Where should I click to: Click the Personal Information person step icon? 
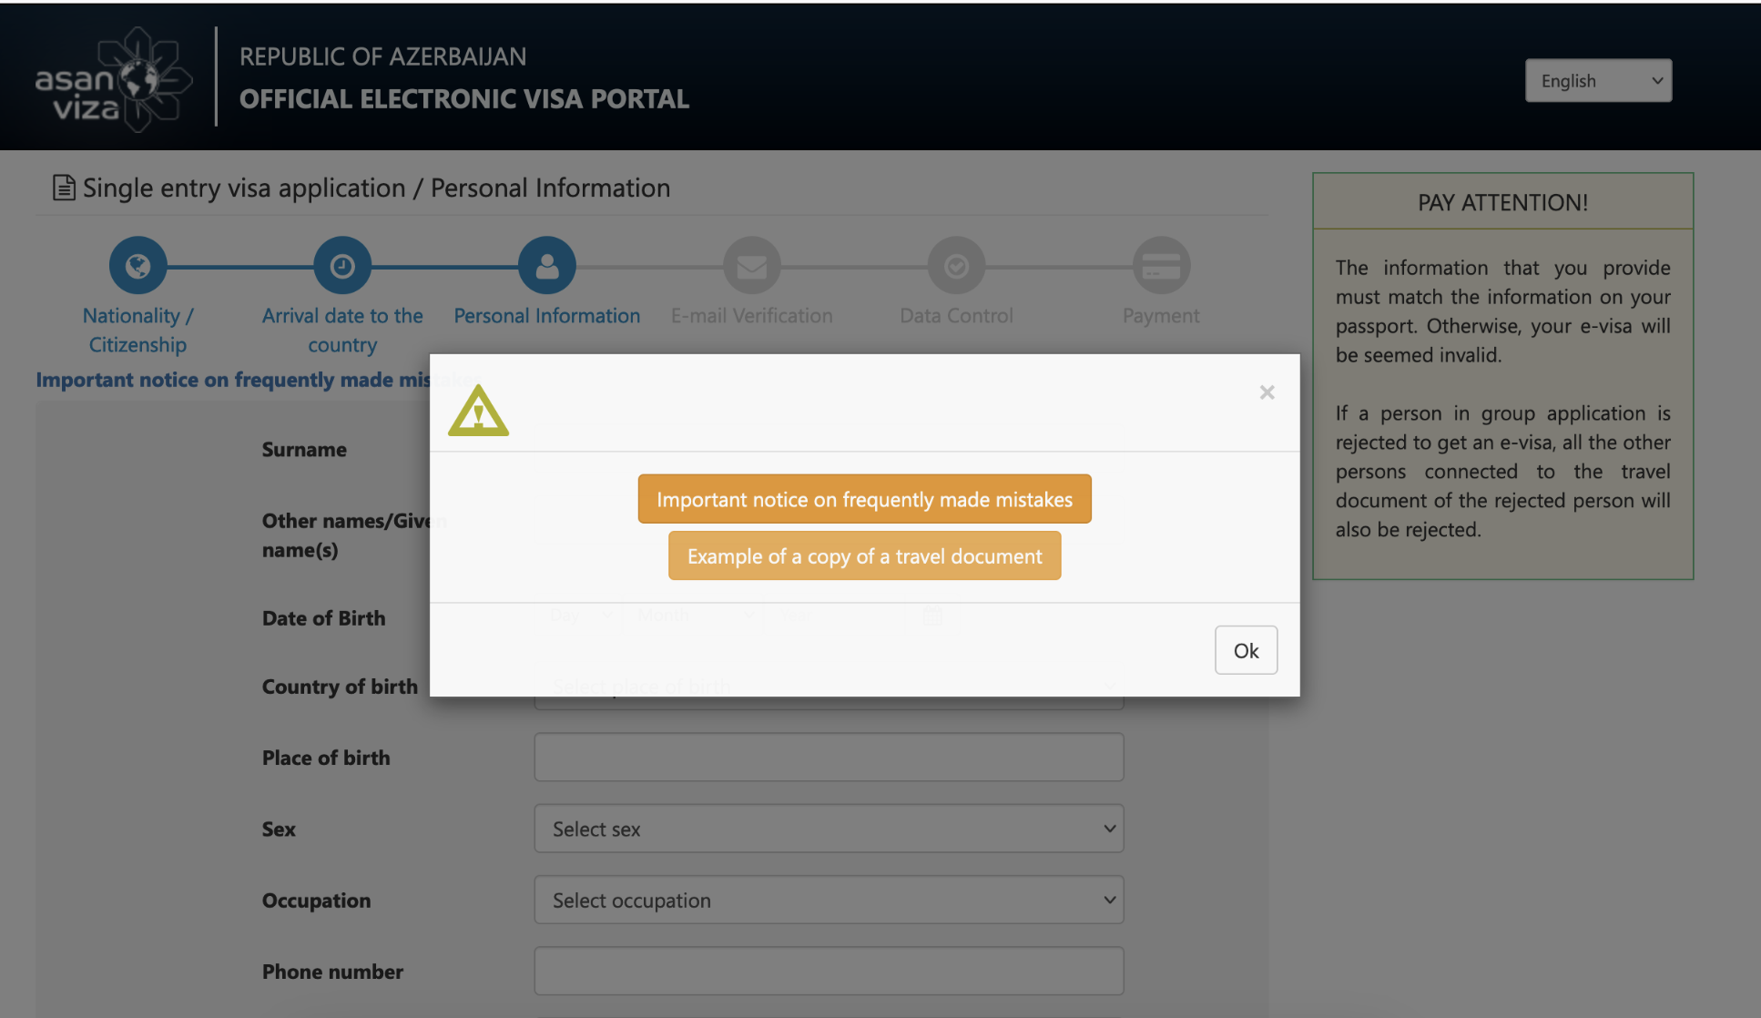546,266
